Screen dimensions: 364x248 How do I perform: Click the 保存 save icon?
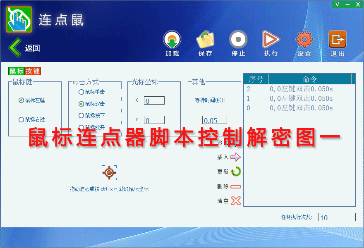click(205, 40)
